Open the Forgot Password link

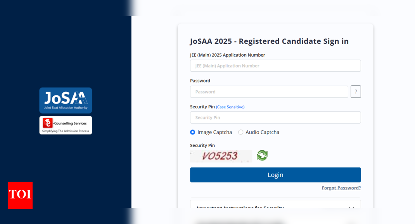pyautogui.click(x=341, y=188)
